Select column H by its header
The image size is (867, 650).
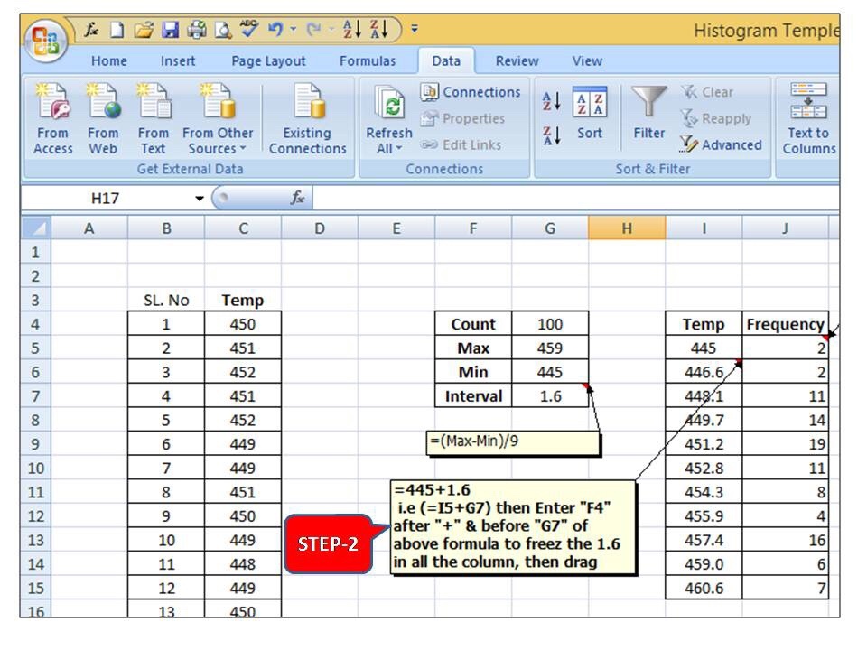click(627, 228)
